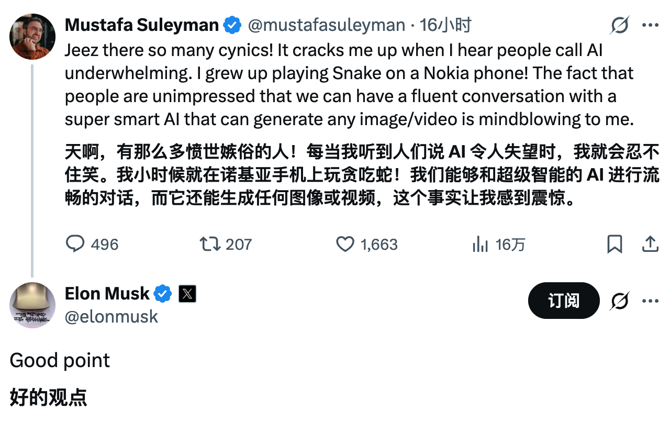This screenshot has height=421, width=670.
Task: Open the @mustafasuleyman handle link
Action: pyautogui.click(x=326, y=25)
